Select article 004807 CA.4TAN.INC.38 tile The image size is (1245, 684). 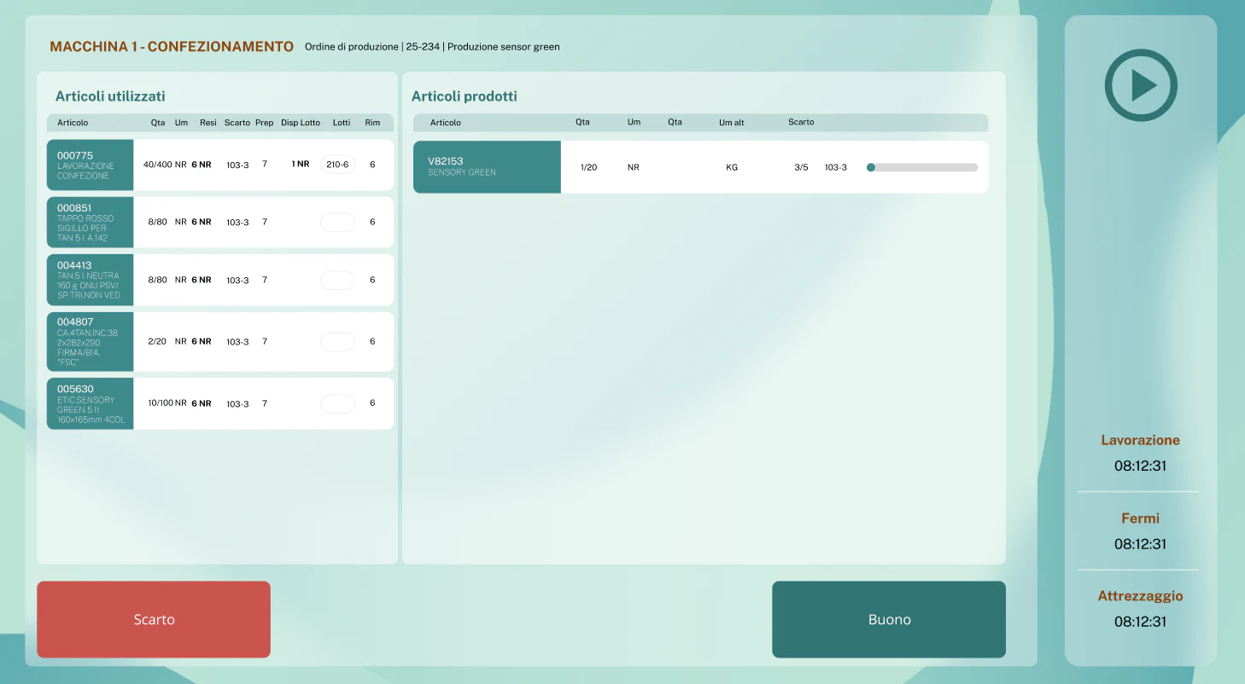click(91, 341)
